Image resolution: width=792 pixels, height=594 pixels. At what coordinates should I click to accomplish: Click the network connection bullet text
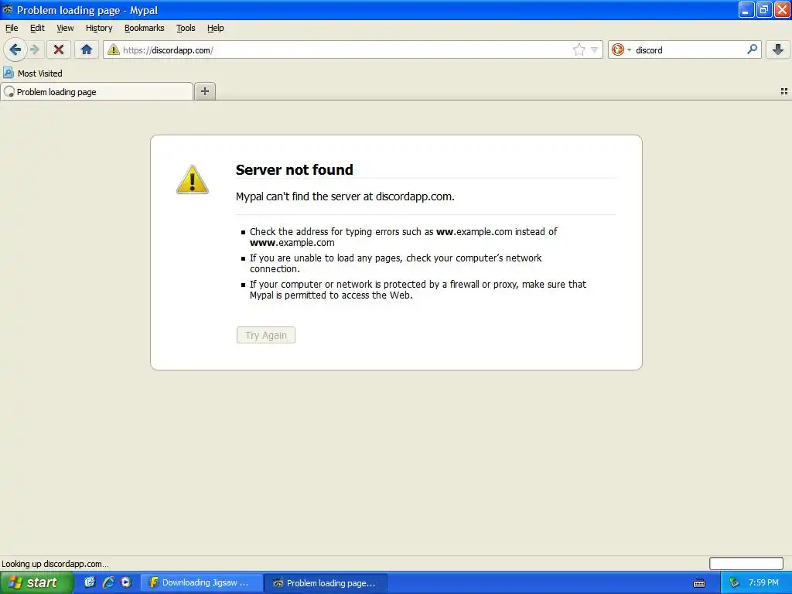click(x=395, y=263)
